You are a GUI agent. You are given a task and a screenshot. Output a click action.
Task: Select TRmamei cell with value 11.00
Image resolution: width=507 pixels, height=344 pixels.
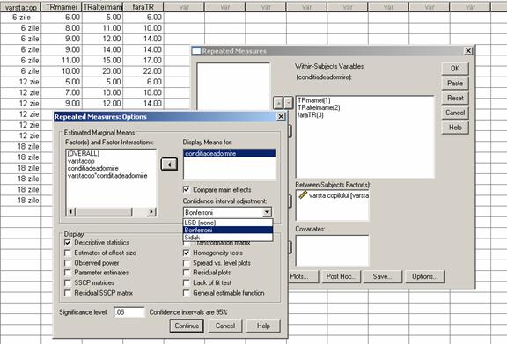(x=62, y=61)
